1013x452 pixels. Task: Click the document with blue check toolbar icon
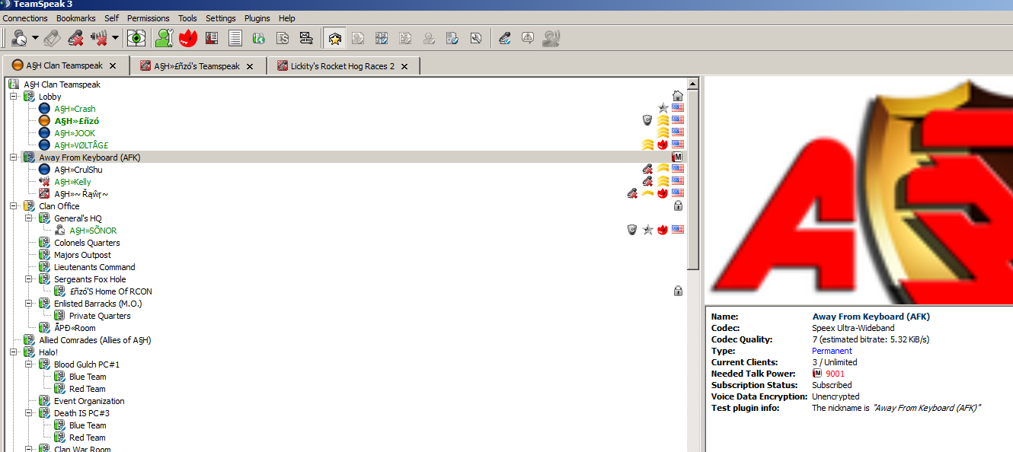tap(452, 37)
